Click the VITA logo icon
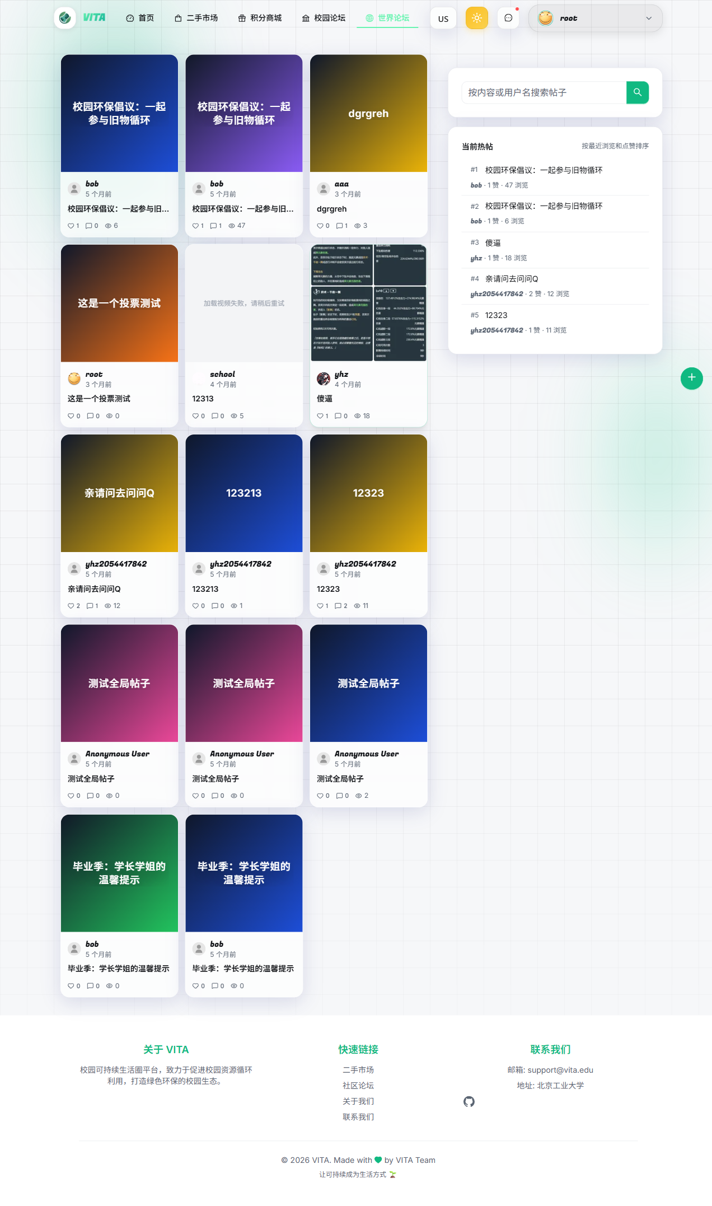The height and width of the screenshot is (1206, 712). pyautogui.click(x=65, y=18)
